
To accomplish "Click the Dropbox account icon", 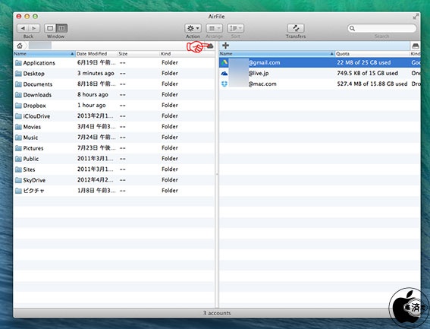I will click(224, 84).
